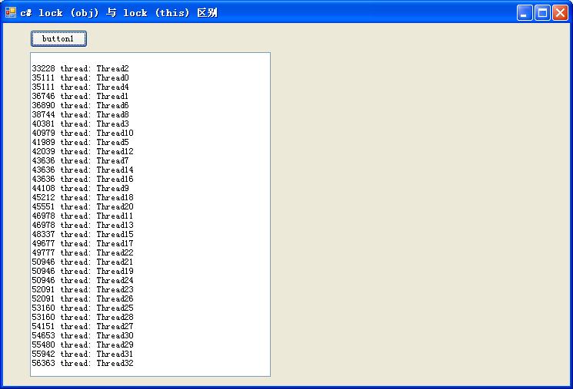
Task: Click line "38744 thread: Thread8"
Action: click(81, 114)
